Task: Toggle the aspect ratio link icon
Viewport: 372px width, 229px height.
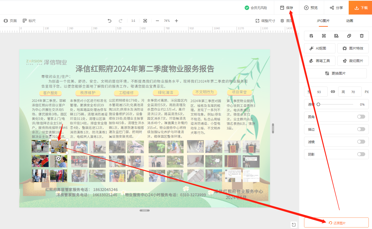Action: (x=333, y=92)
